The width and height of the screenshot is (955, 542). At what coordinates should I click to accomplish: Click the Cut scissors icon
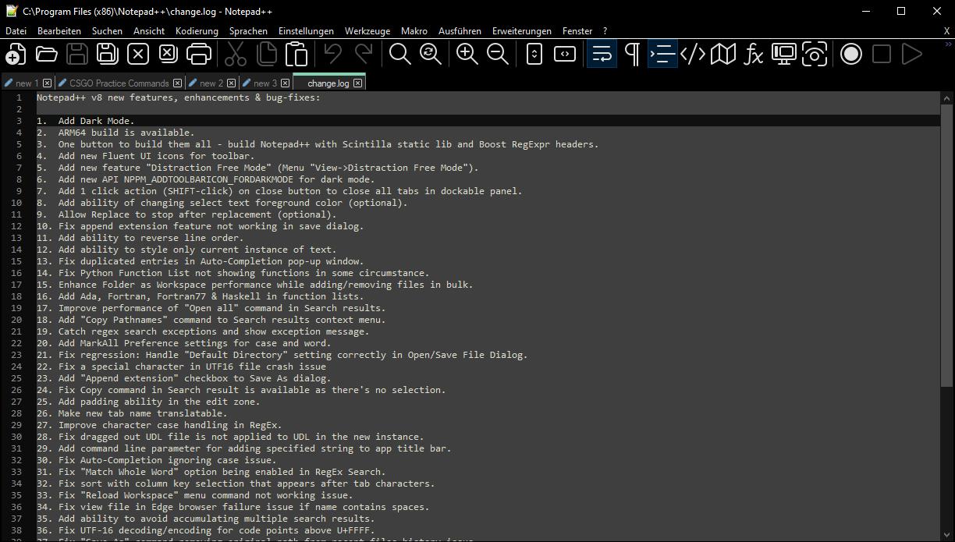coord(236,54)
